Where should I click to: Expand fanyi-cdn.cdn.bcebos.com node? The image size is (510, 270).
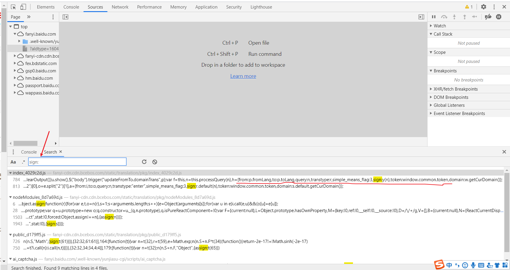15,56
